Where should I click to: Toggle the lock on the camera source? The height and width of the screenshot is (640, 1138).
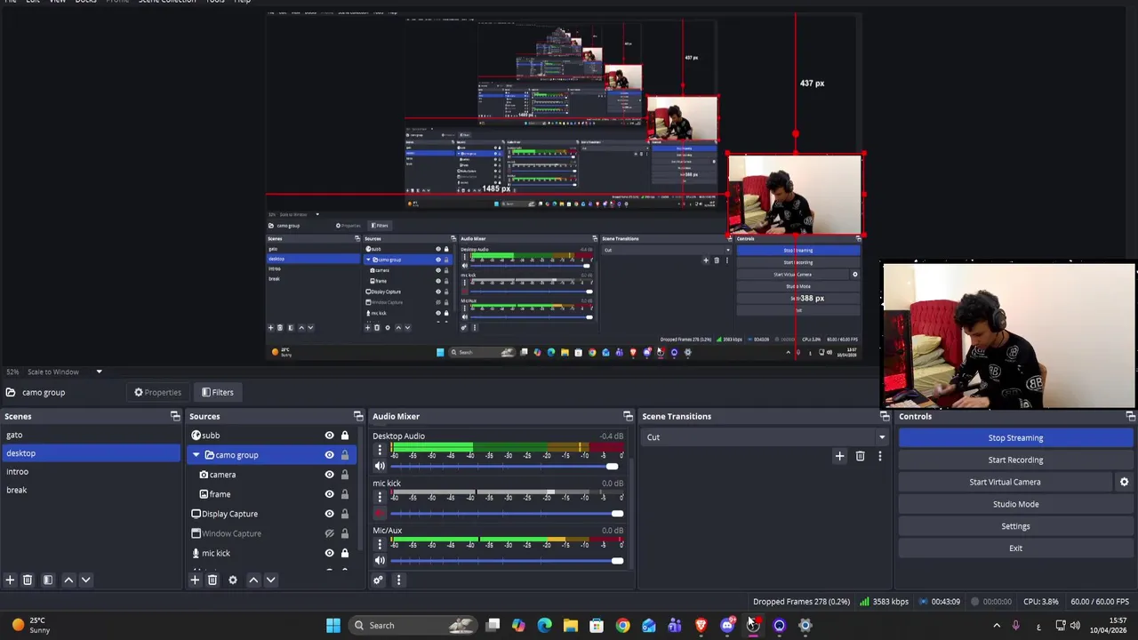click(345, 475)
